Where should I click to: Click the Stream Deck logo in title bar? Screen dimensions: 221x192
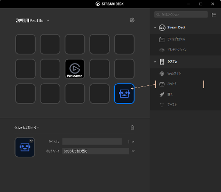point(98,4)
